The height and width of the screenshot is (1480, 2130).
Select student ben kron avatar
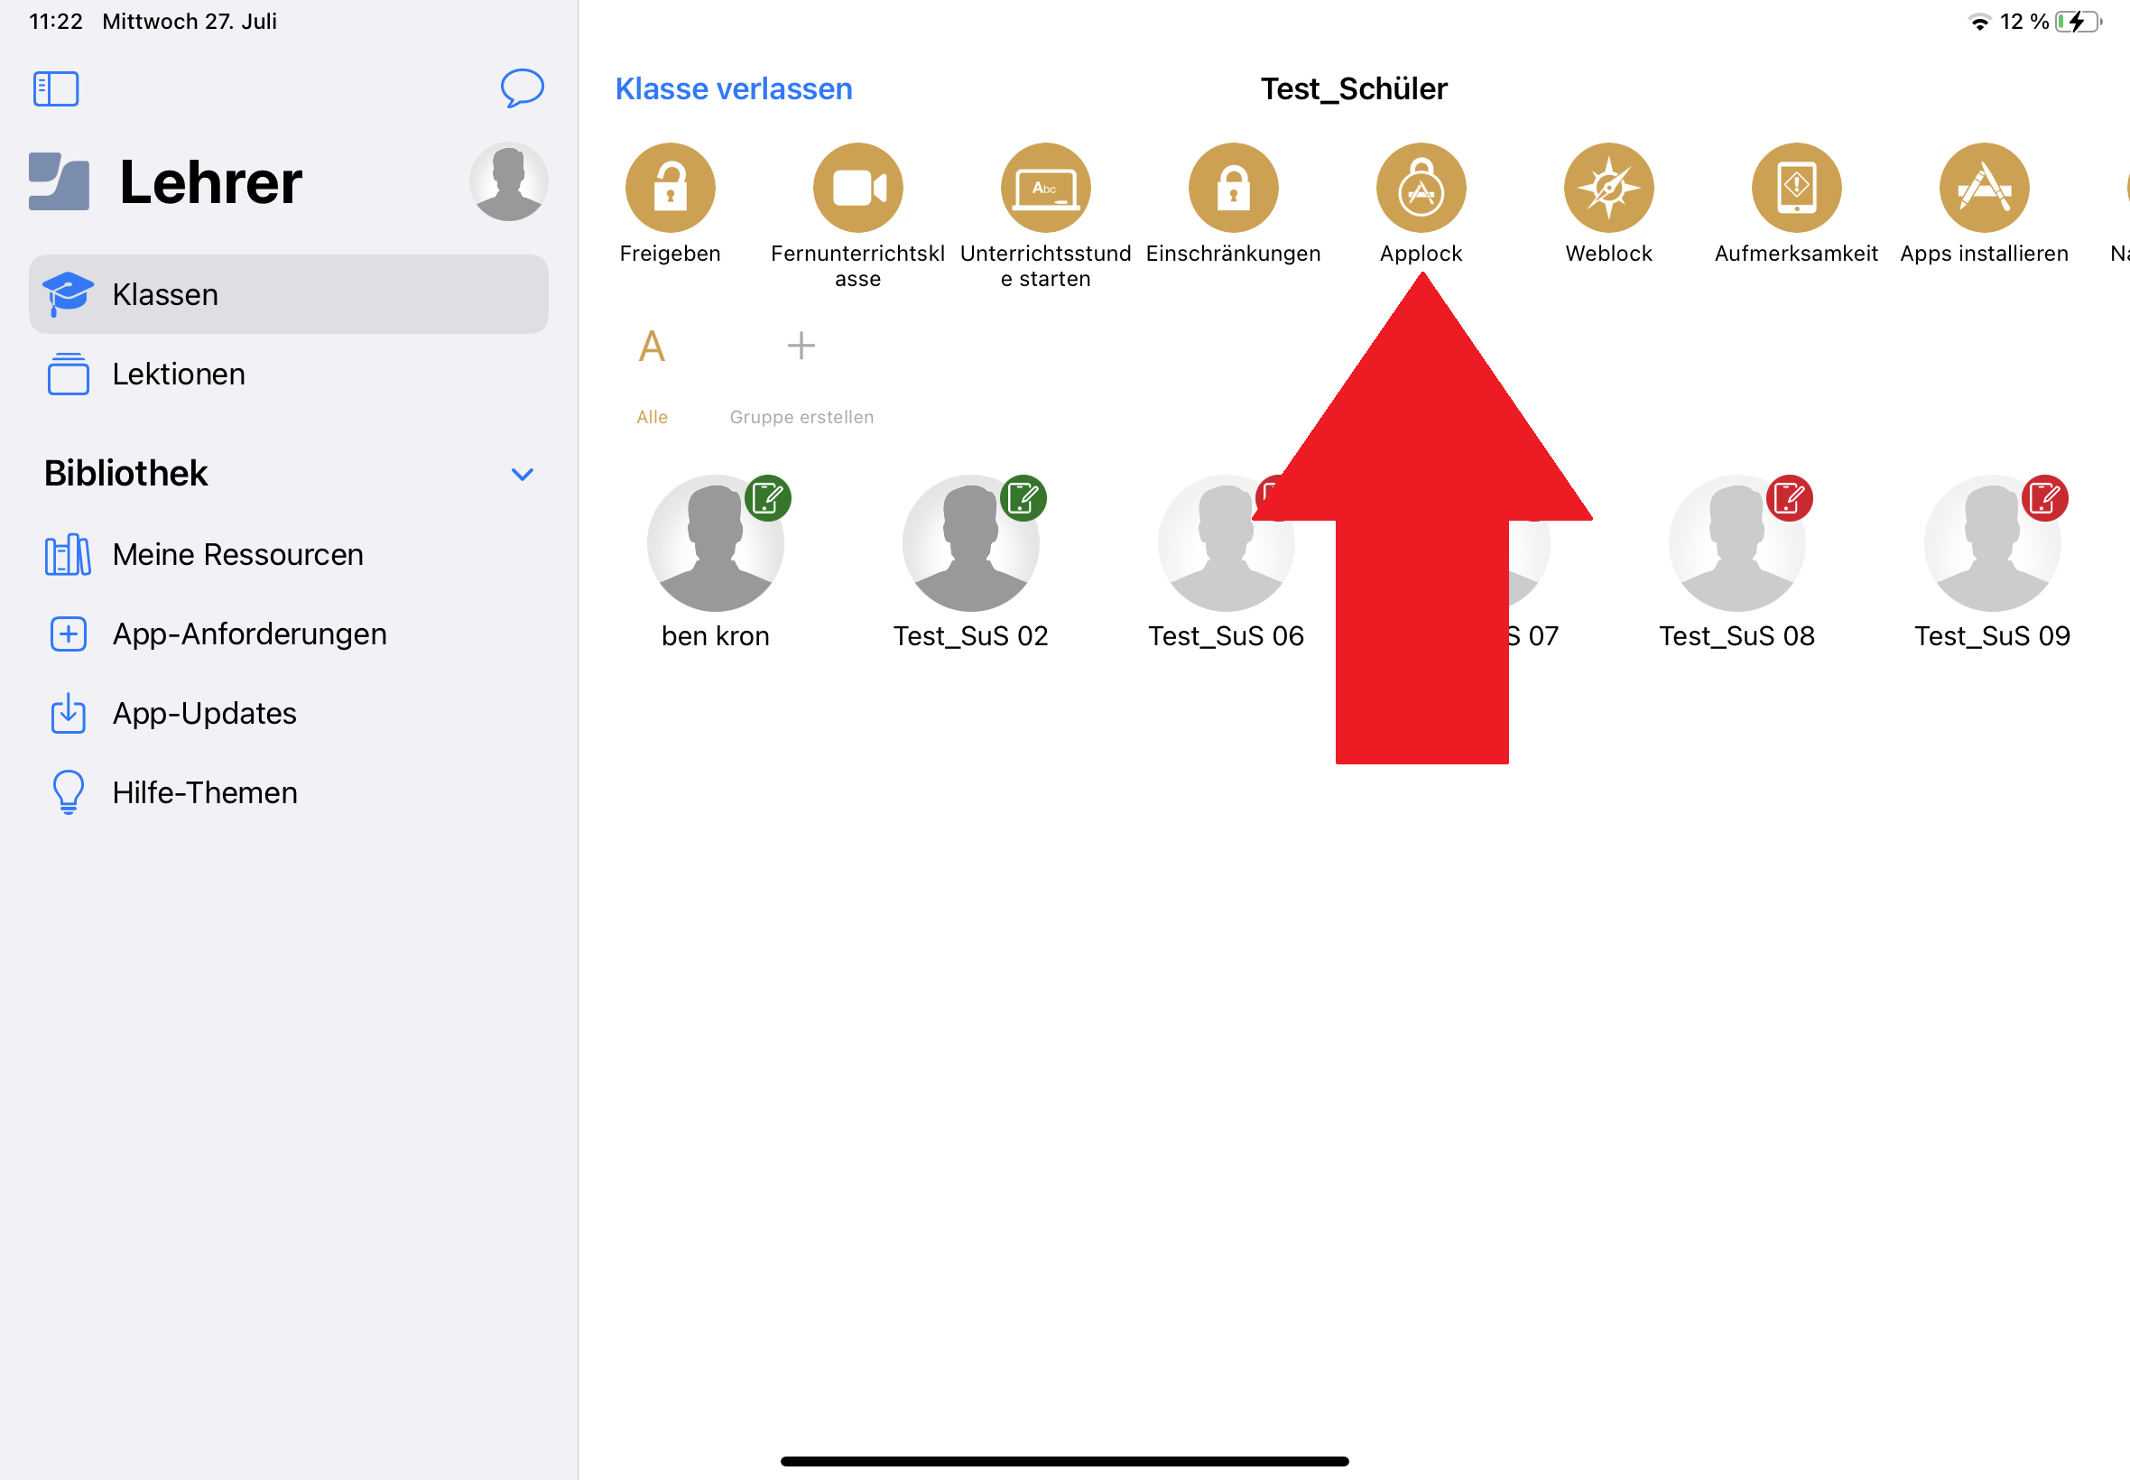(715, 543)
